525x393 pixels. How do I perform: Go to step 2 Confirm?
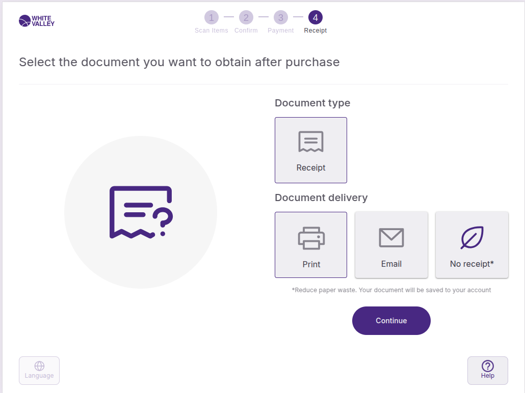coord(246,18)
